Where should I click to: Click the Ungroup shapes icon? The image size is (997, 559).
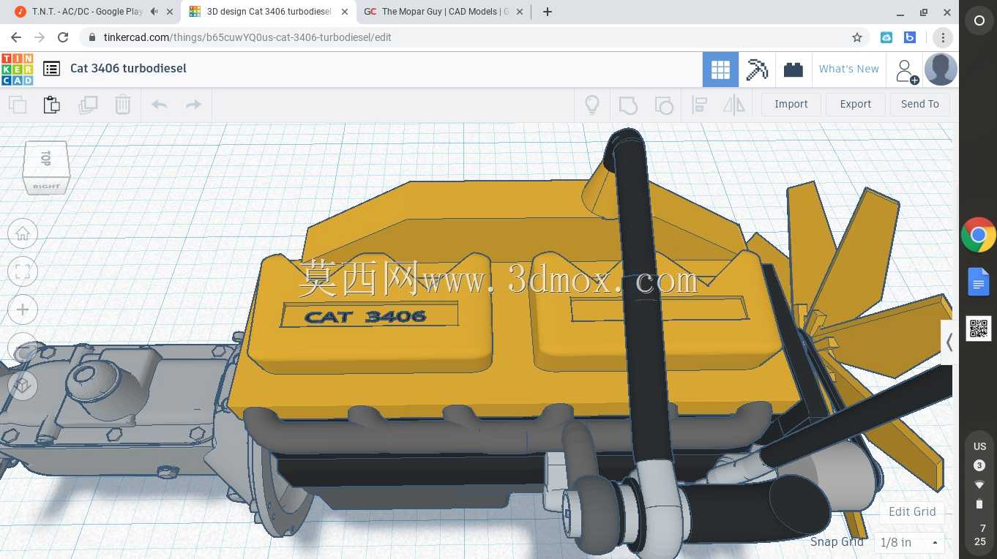tap(663, 105)
